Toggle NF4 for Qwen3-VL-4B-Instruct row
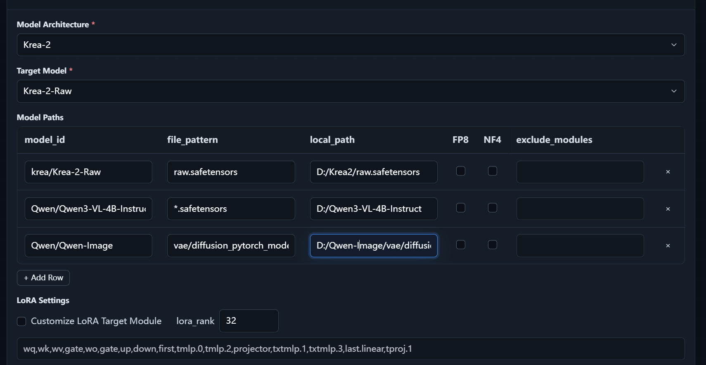The image size is (706, 365). click(493, 208)
